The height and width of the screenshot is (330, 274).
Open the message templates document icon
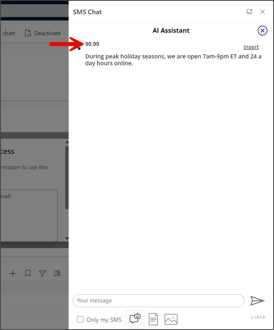point(153,319)
